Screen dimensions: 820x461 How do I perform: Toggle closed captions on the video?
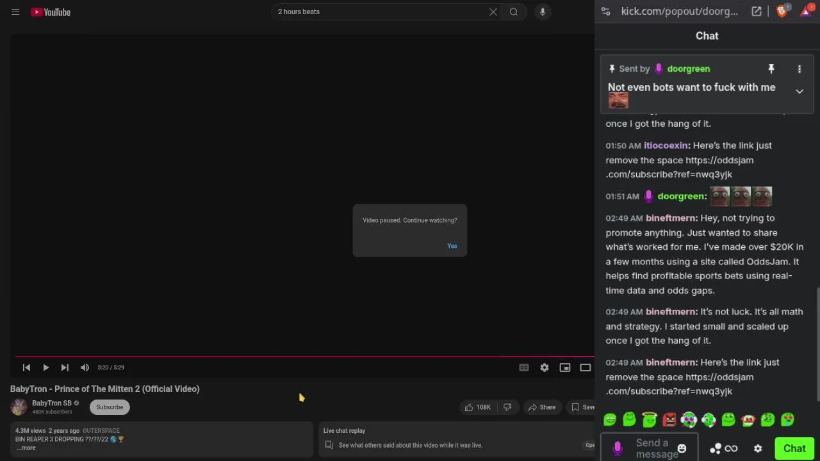[x=524, y=368]
